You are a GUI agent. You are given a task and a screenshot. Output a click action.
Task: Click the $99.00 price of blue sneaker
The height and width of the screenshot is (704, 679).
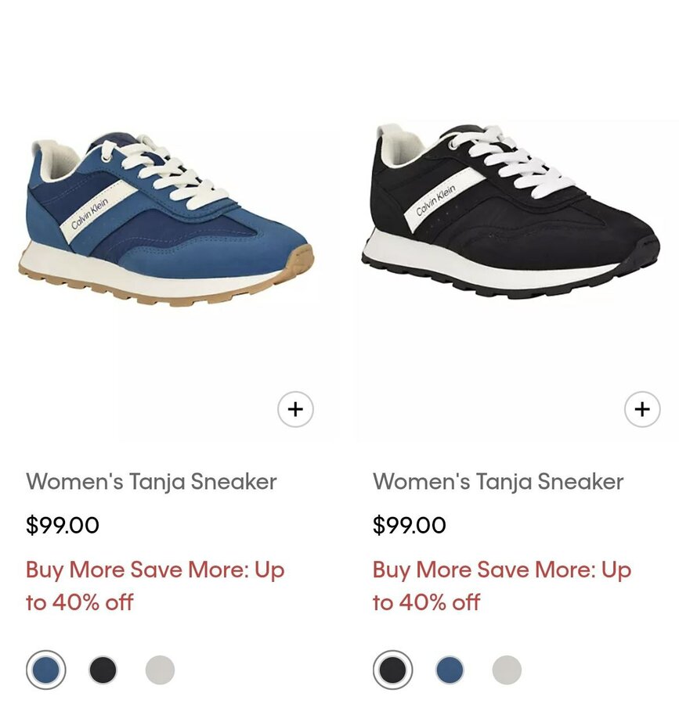[63, 525]
